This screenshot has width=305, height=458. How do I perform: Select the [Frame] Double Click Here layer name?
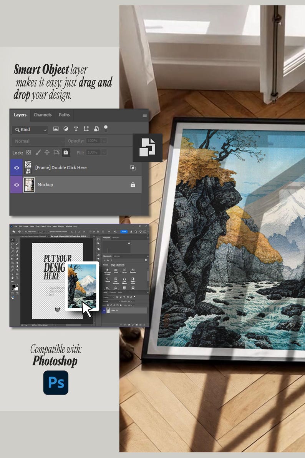pyautogui.click(x=61, y=168)
